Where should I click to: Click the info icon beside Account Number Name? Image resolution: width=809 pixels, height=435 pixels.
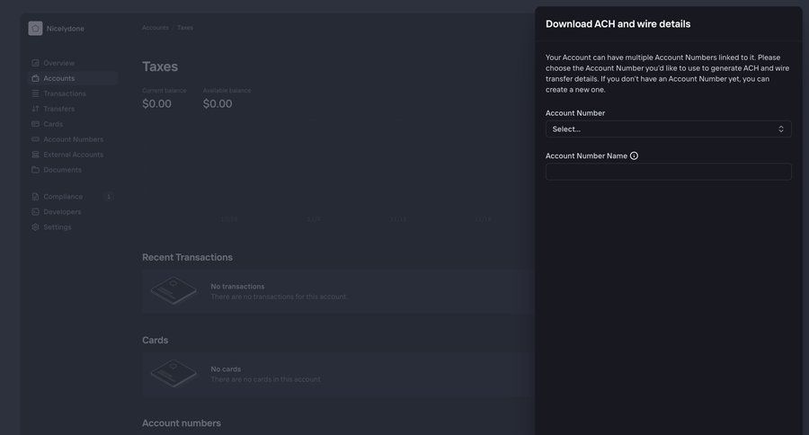pos(634,155)
